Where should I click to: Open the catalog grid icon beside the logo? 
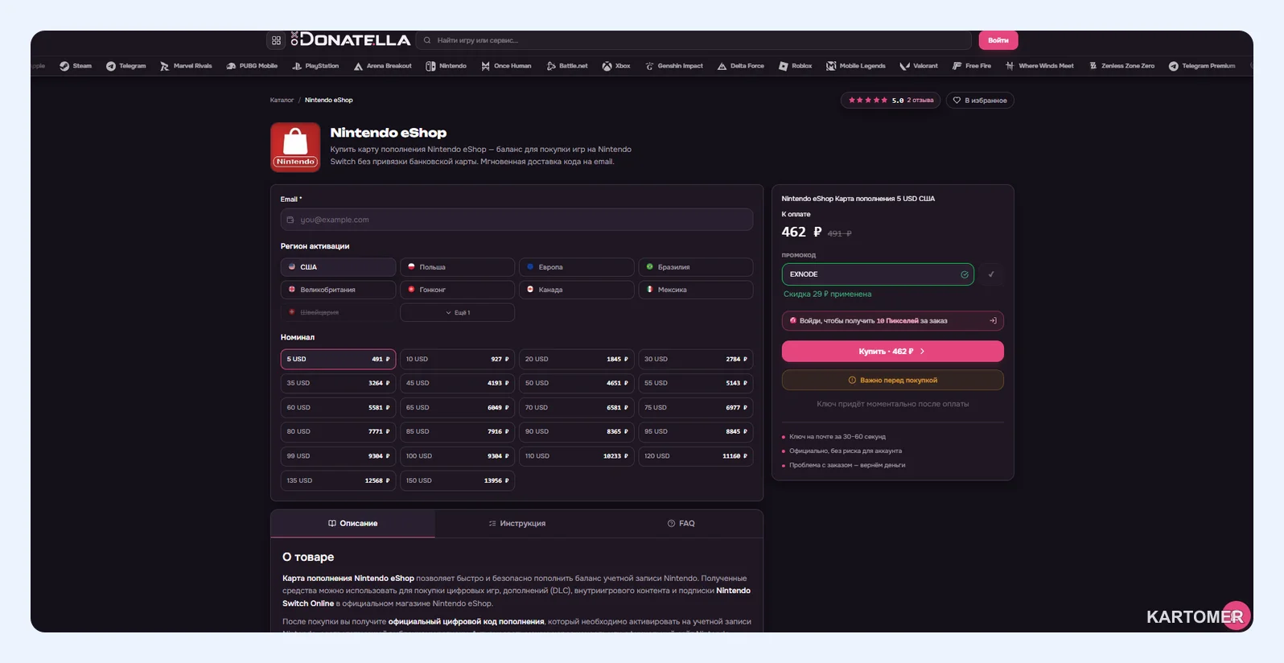click(x=276, y=40)
